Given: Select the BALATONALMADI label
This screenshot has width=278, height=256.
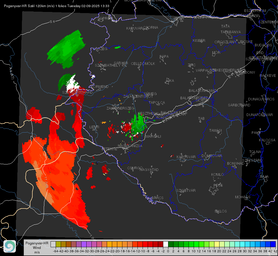Looking at the screenshot, I should coord(203,91).
